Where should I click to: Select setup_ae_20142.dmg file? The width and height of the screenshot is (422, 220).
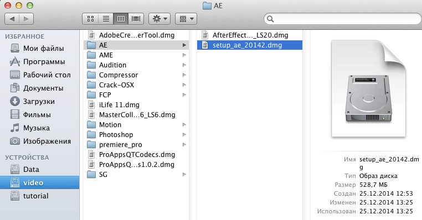(x=250, y=45)
